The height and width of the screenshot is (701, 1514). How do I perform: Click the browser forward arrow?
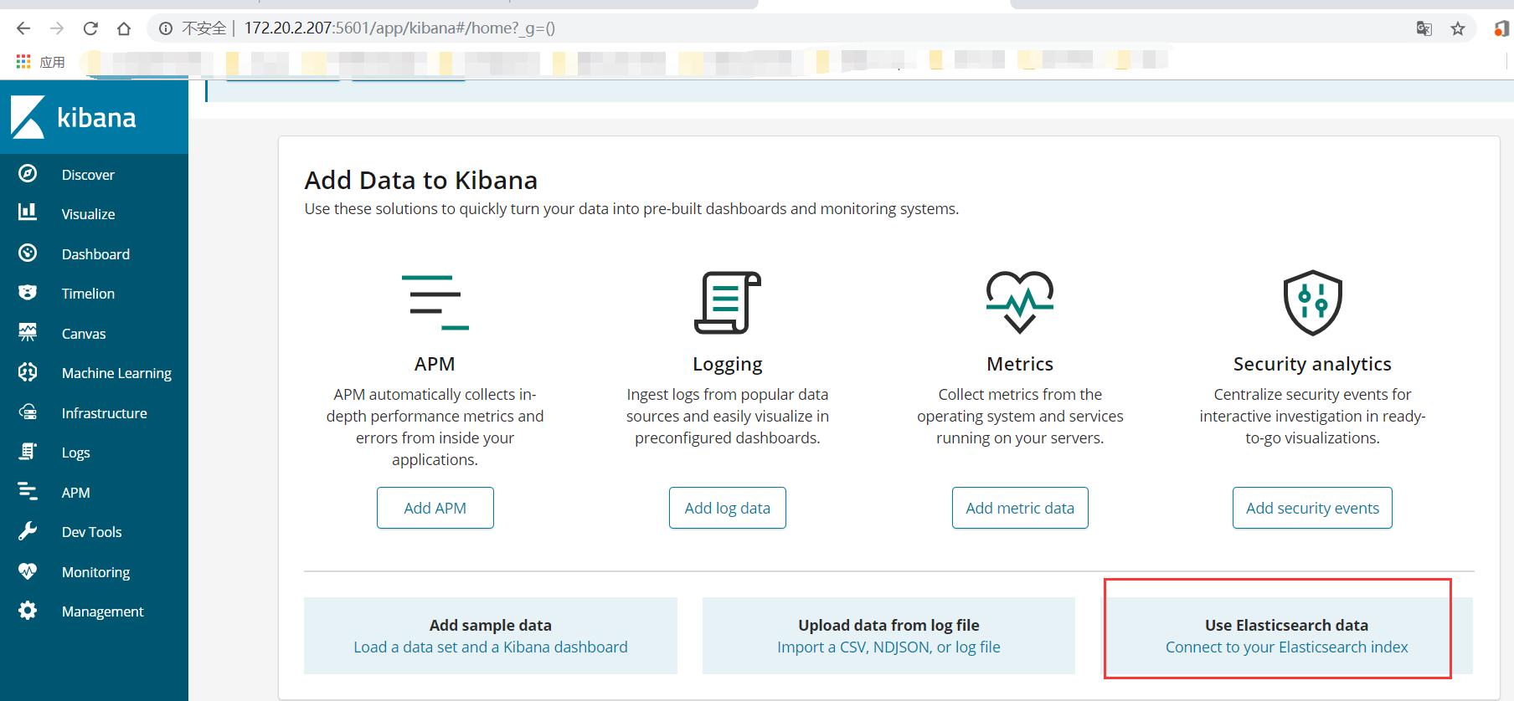tap(57, 28)
